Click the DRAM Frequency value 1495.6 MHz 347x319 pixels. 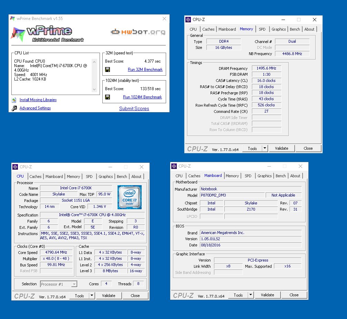[266, 68]
